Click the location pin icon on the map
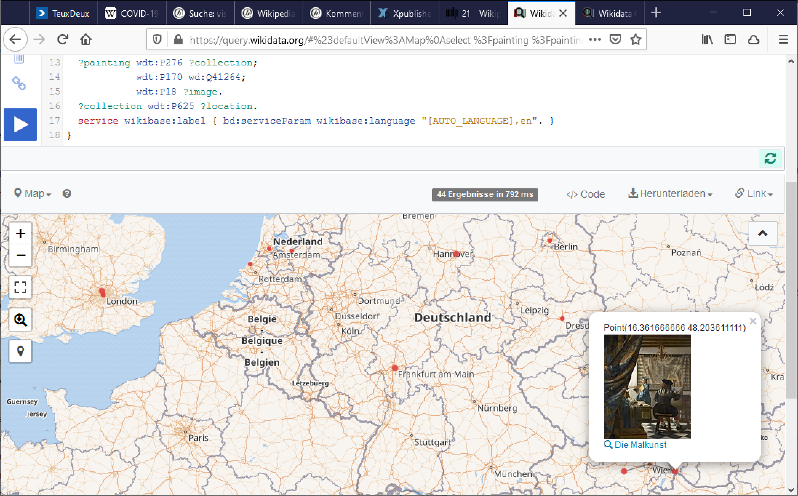Viewport: 798px width, 496px height. pyautogui.click(x=20, y=351)
